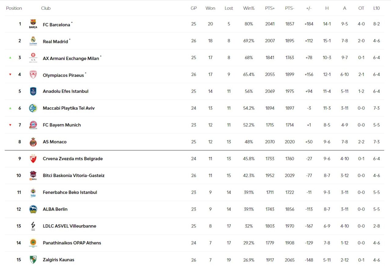The image size is (391, 266).
Task: Open Bitci Baskonia Vitoria-Gasteiz club link
Action: pyautogui.click(x=74, y=176)
